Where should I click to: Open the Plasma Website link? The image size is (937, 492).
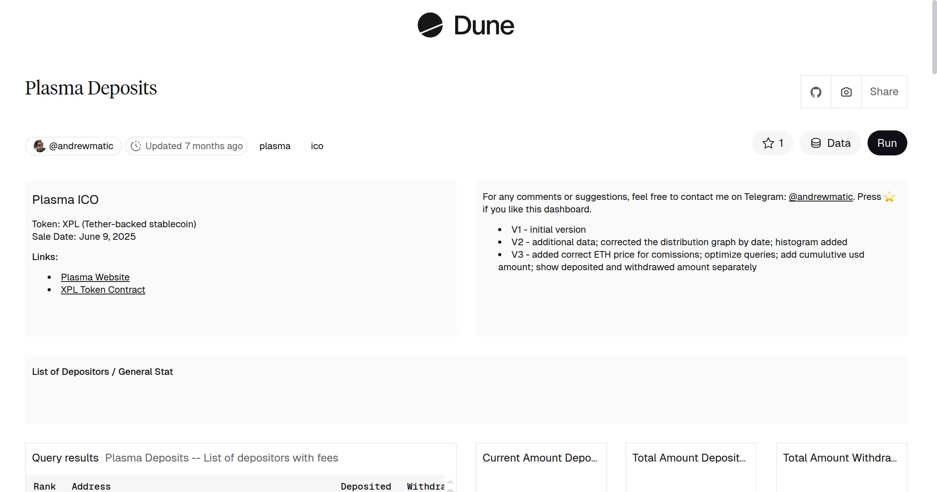tap(95, 277)
